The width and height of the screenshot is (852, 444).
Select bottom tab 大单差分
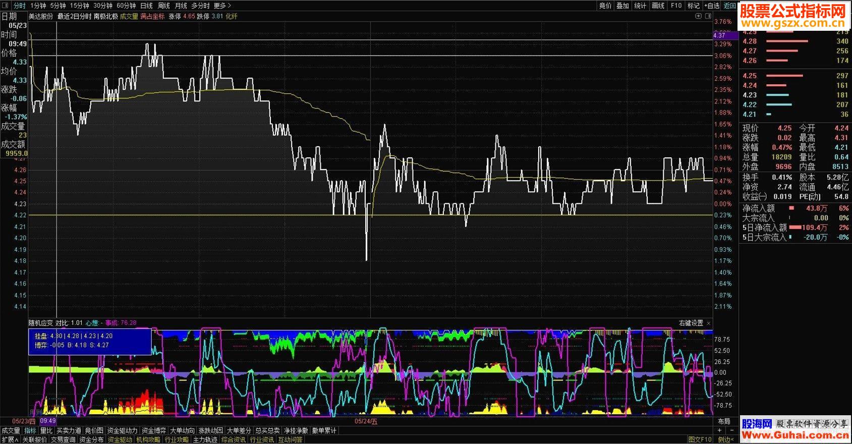tap(239, 430)
